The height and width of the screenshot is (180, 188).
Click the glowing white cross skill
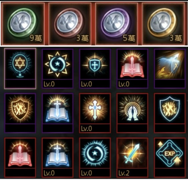tap(95, 113)
